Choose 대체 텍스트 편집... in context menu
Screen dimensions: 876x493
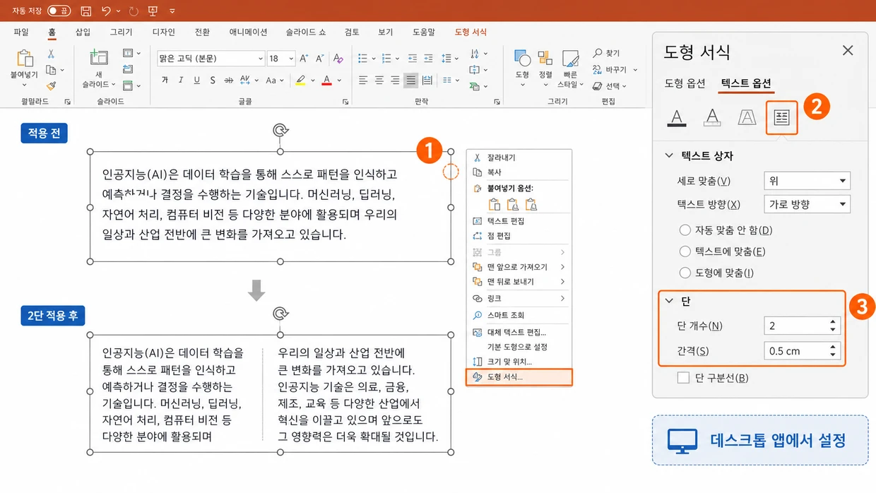point(519,332)
